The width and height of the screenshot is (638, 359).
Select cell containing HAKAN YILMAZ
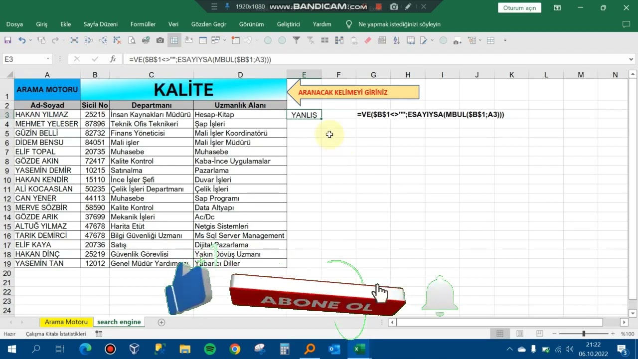[47, 115]
